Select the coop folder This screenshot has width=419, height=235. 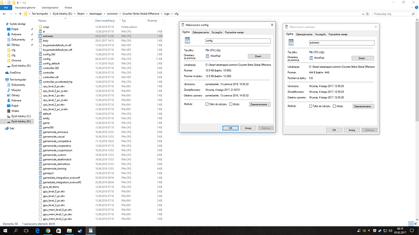point(46,27)
